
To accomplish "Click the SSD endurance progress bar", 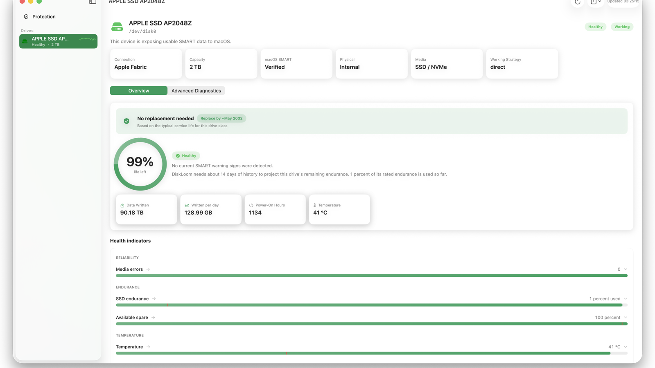I will point(372,305).
